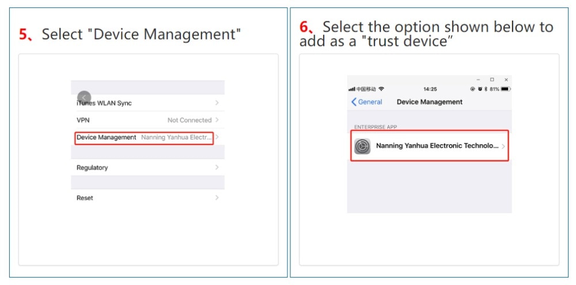Expand chevron on iTunes WLAN Sync row
Screen dimensions: 576x285
tap(217, 103)
